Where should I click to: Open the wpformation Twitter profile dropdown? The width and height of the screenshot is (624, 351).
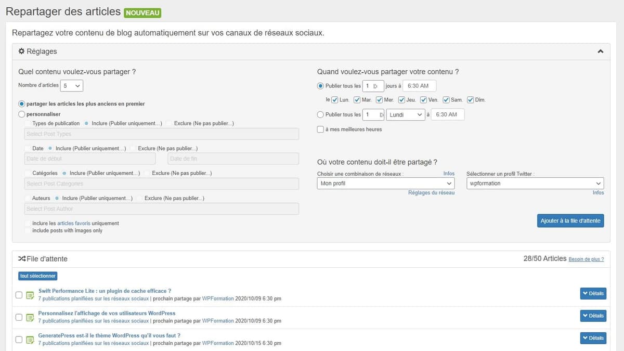pyautogui.click(x=535, y=183)
